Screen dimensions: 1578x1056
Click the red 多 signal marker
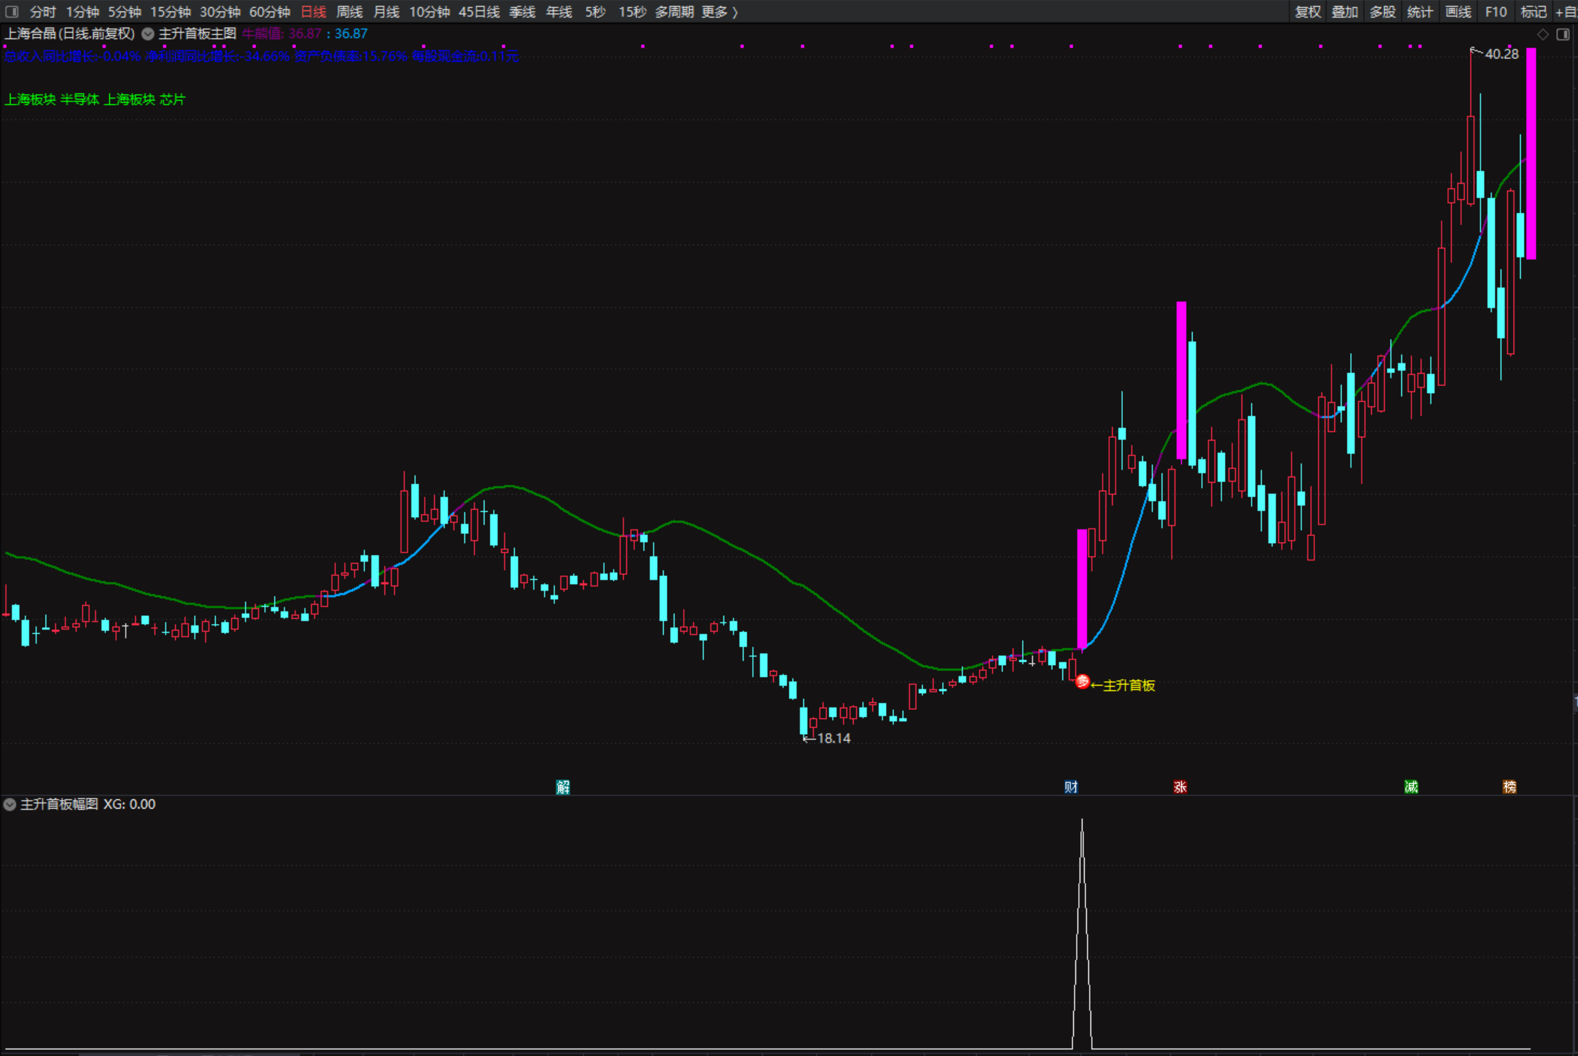pyautogui.click(x=1082, y=682)
